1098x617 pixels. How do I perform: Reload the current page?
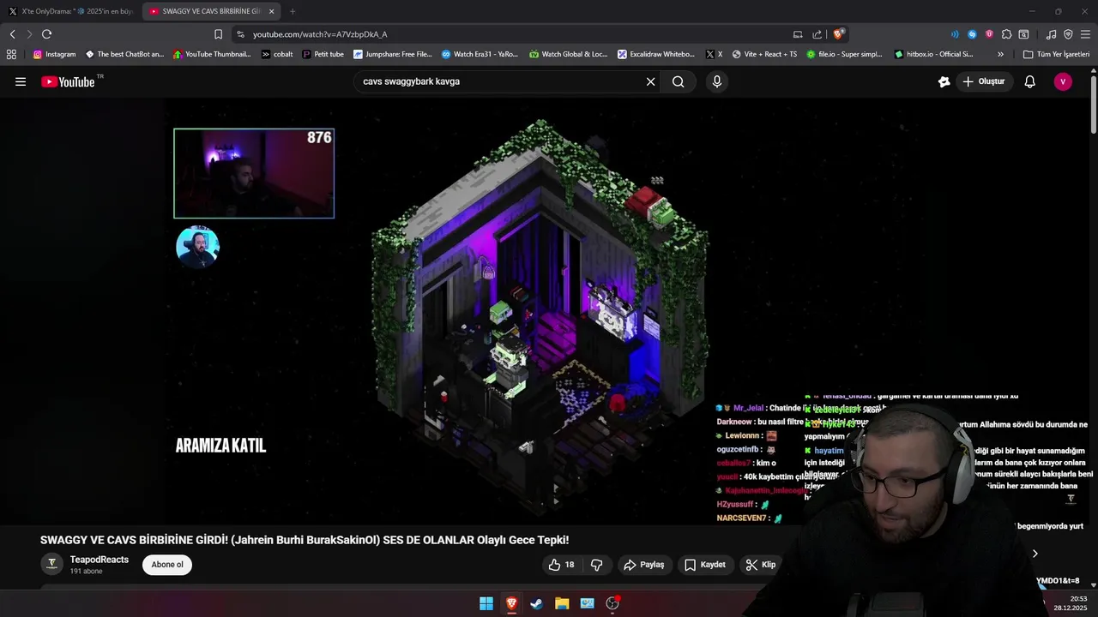pyautogui.click(x=46, y=34)
